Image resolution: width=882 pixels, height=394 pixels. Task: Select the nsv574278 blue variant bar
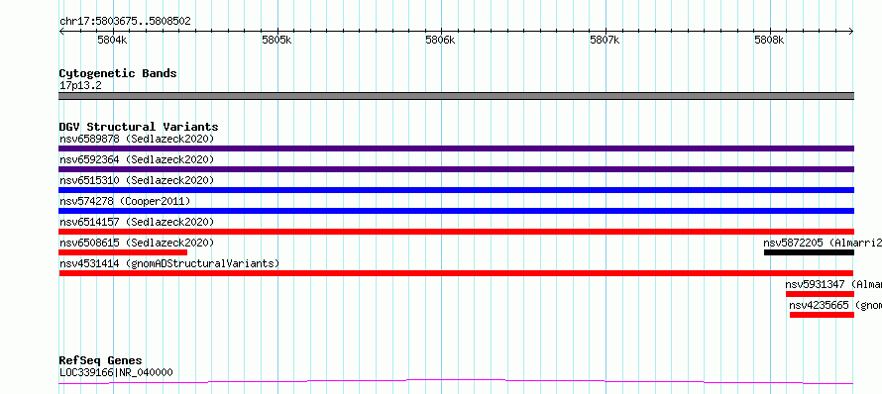456,211
